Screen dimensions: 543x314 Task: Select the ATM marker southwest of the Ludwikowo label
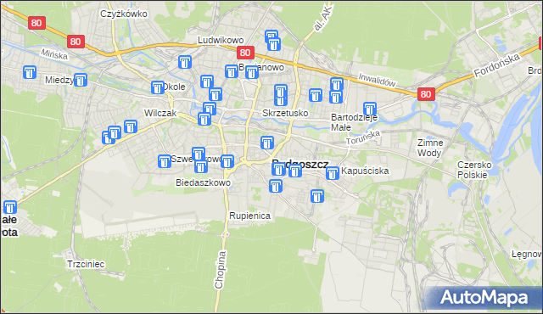coord(185,62)
